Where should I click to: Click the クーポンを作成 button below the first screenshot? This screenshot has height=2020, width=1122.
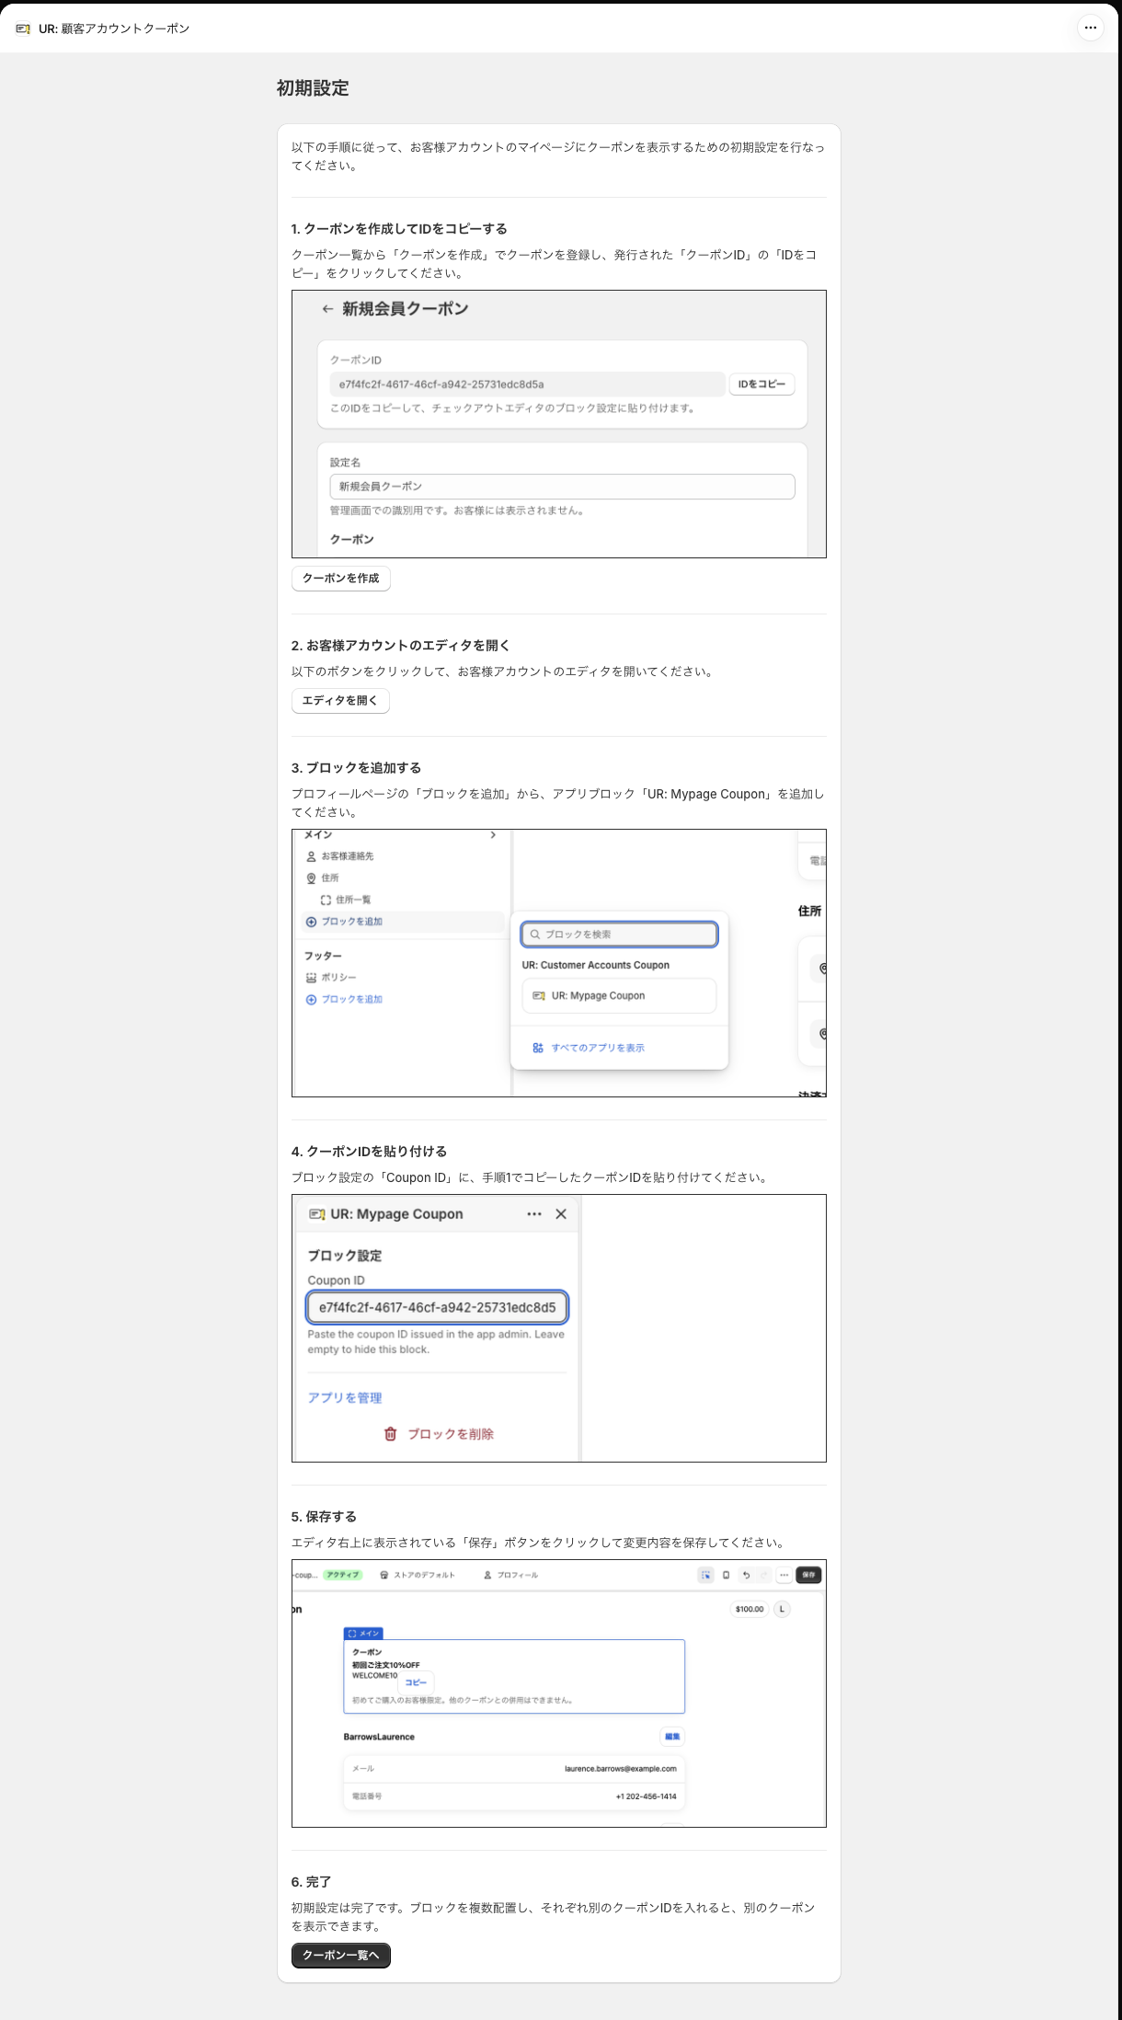coord(341,579)
